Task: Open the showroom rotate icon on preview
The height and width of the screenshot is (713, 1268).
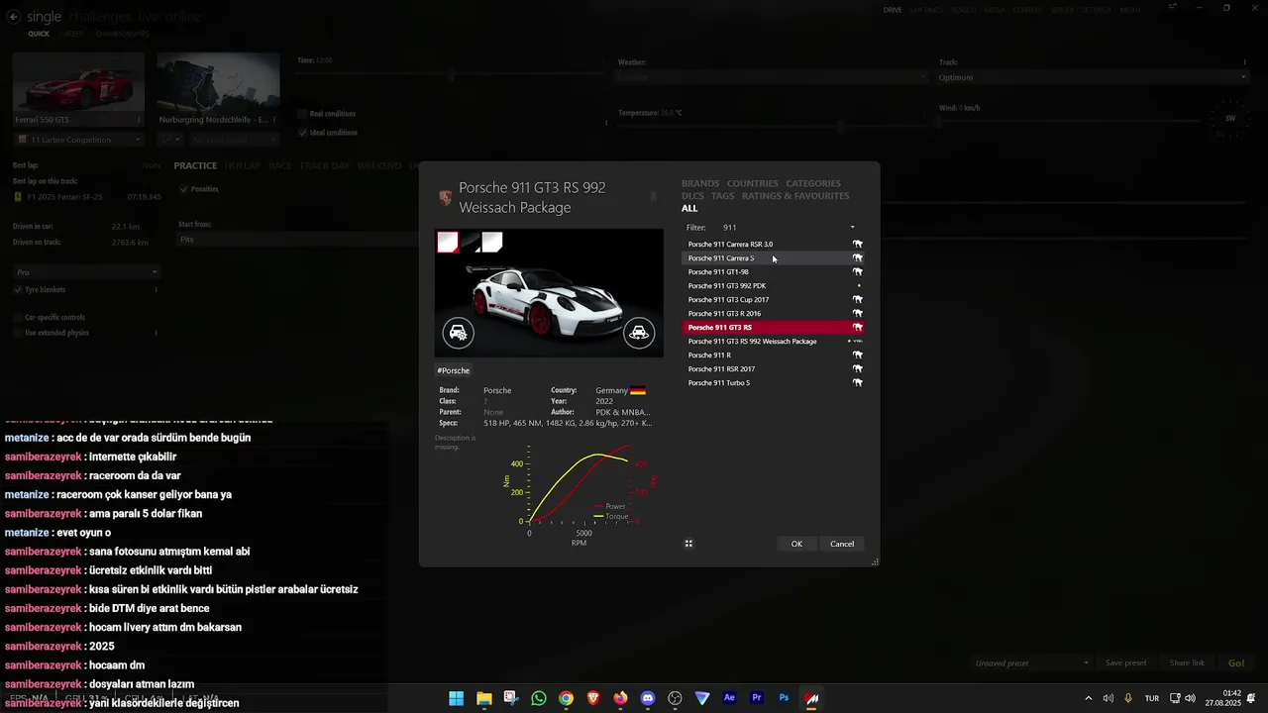Action: tap(639, 333)
